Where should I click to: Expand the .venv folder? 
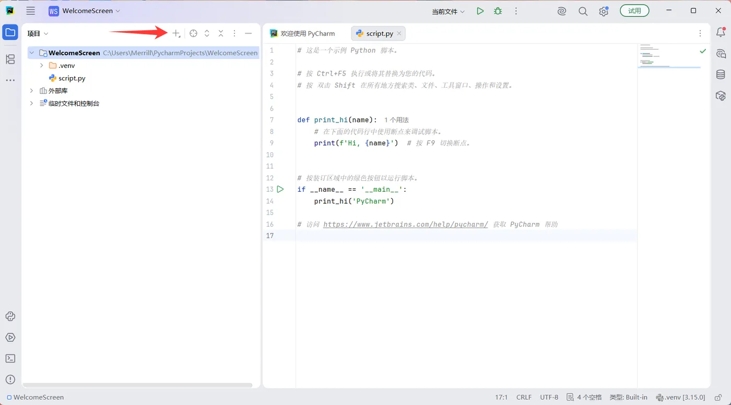pos(42,66)
